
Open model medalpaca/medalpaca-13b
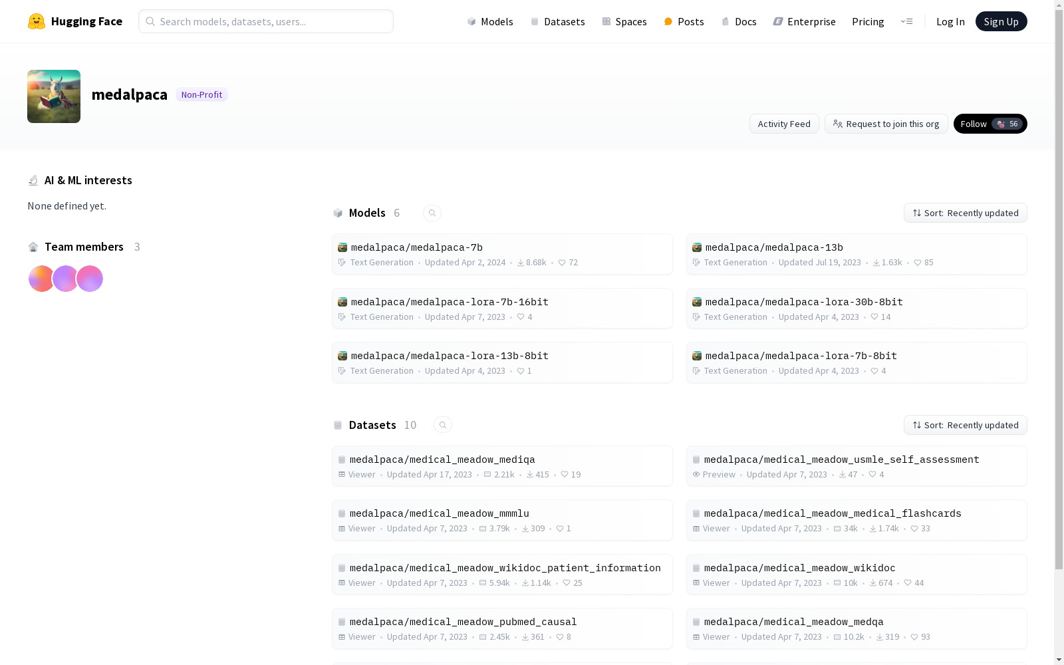click(857, 254)
